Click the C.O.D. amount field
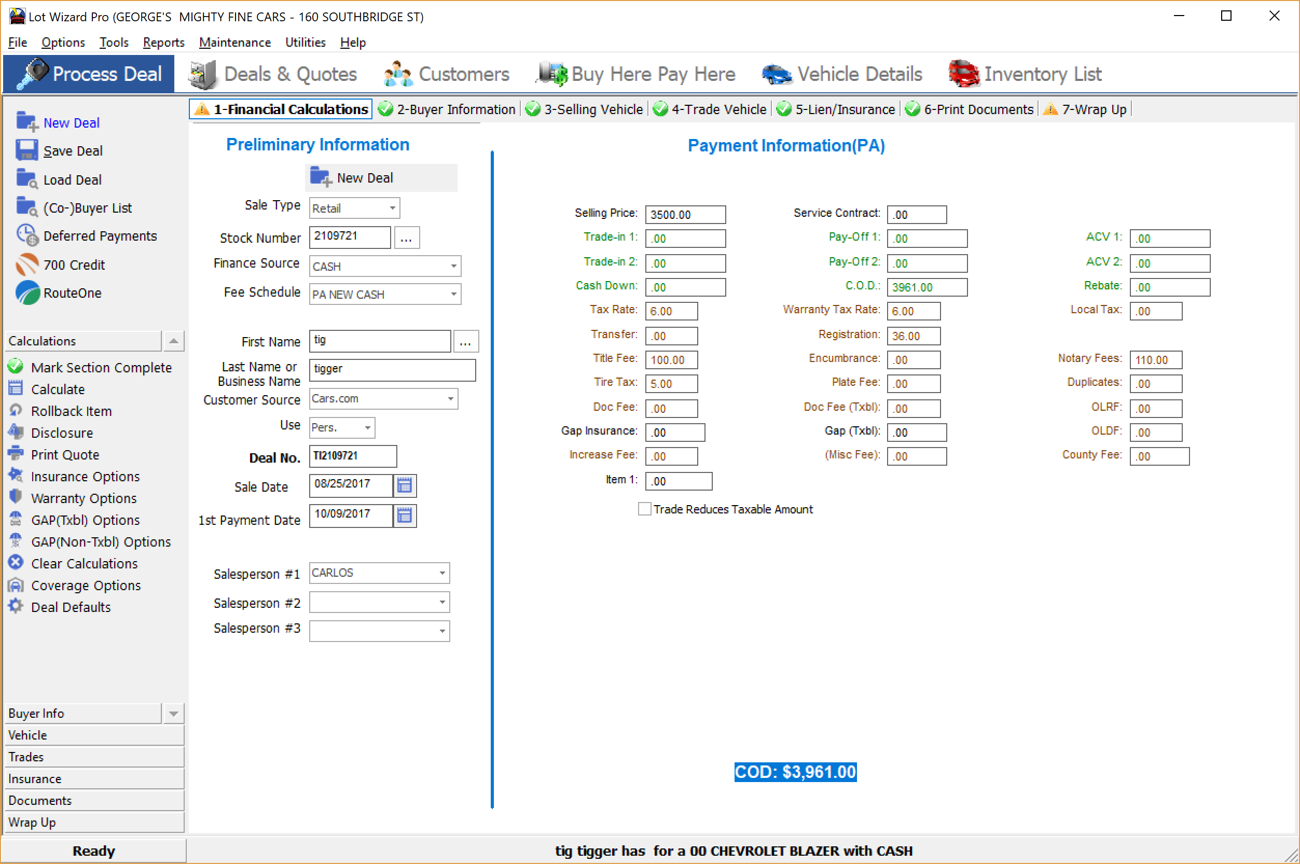1300x864 pixels. coord(927,287)
